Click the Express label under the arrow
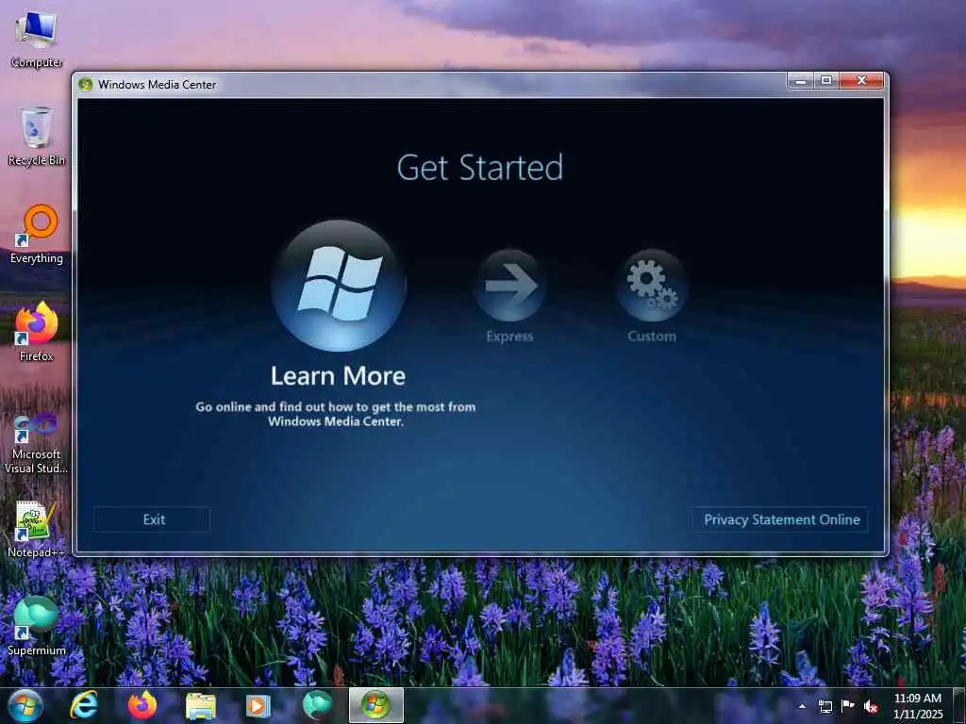Image resolution: width=966 pixels, height=724 pixels. point(509,337)
